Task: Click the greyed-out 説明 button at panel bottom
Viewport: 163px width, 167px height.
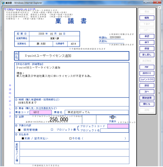Action: (147, 110)
